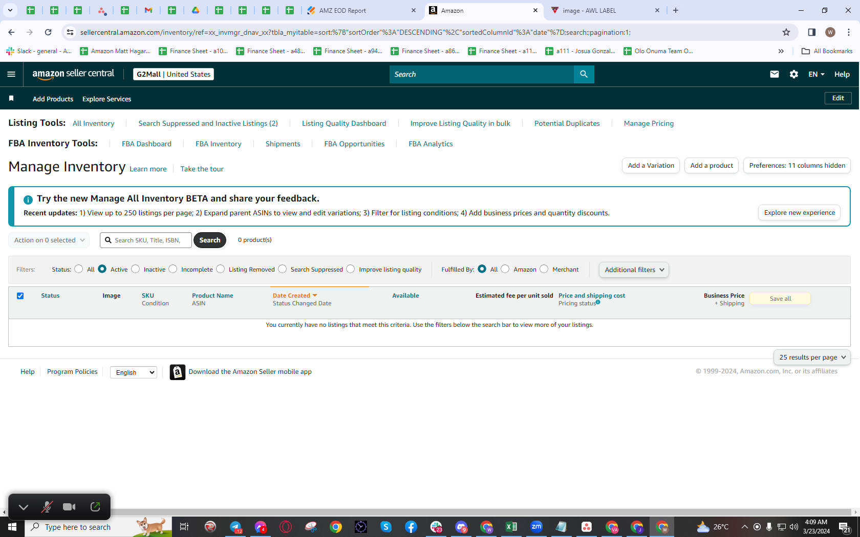Open the Listing Quality Dashboard link

[x=344, y=123]
